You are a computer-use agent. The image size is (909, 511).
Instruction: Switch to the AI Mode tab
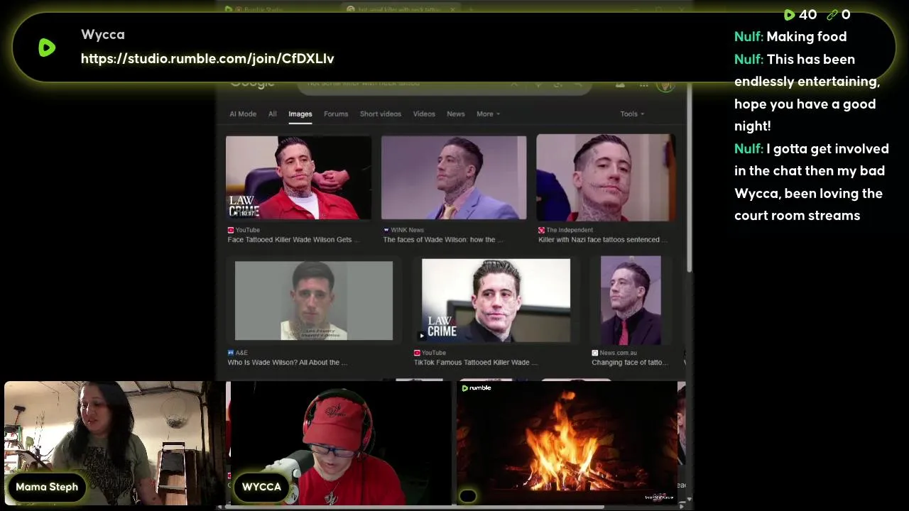[243, 114]
